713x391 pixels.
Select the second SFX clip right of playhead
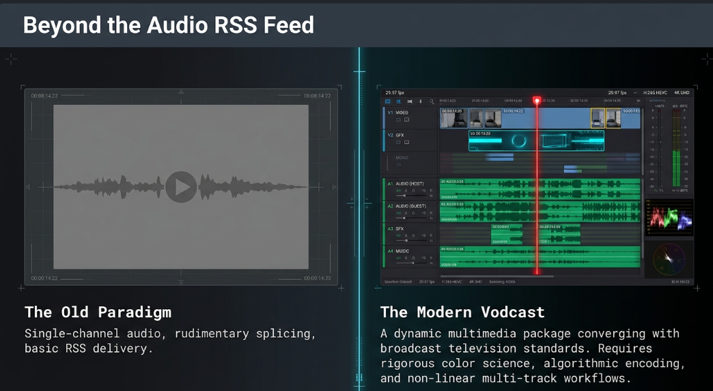tap(560, 234)
